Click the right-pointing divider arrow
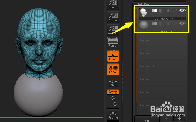196x122 pixels. click(122, 79)
